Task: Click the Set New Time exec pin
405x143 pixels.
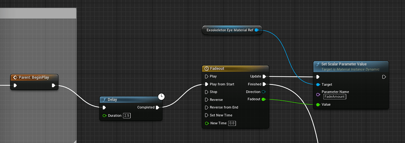Action: 206,115
